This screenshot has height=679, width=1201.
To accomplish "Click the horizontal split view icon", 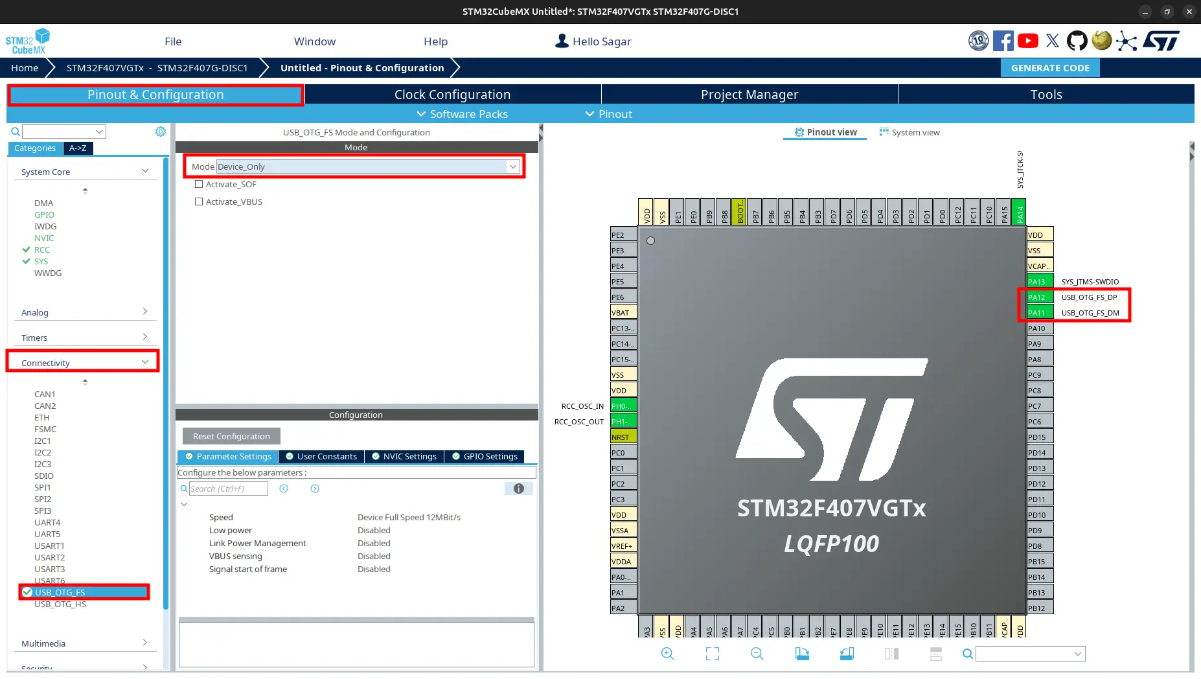I will pos(936,654).
